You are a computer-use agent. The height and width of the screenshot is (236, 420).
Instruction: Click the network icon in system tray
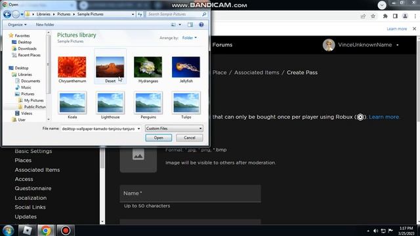tap(383, 231)
